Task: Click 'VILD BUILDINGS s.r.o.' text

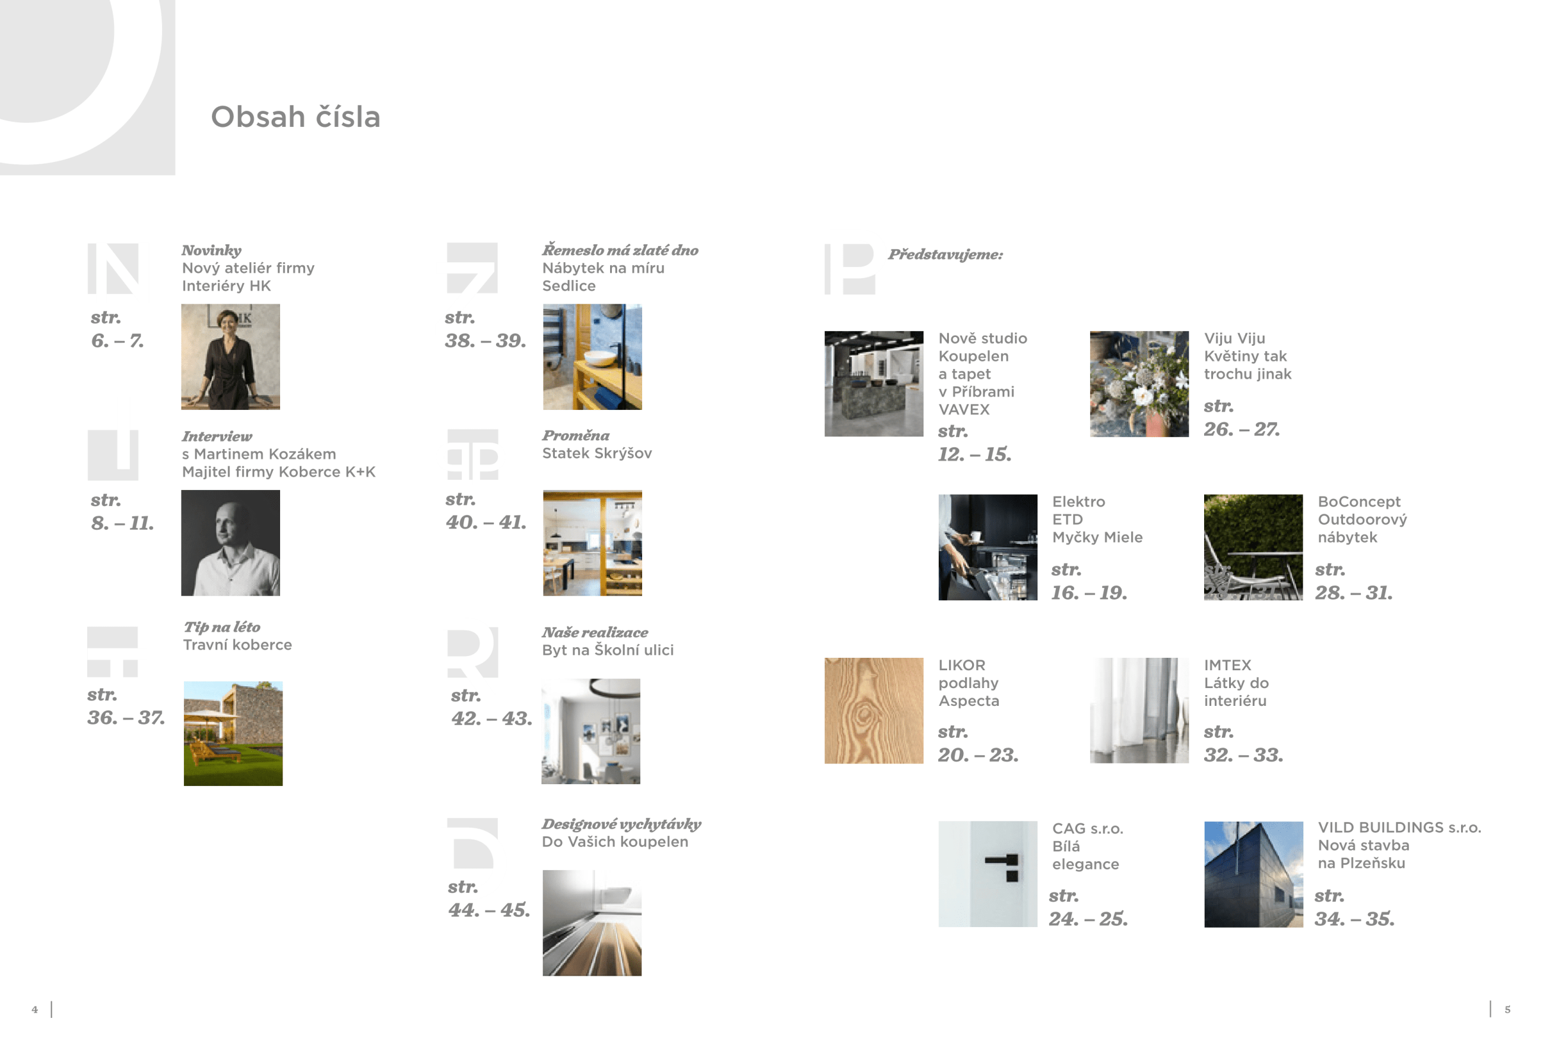Action: pyautogui.click(x=1399, y=828)
